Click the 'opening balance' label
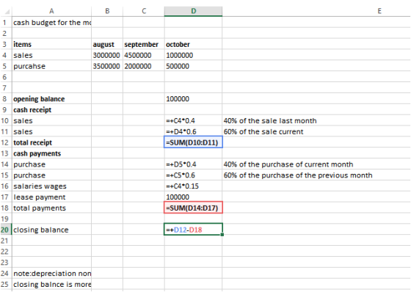411x292 pixels. pyautogui.click(x=39, y=99)
